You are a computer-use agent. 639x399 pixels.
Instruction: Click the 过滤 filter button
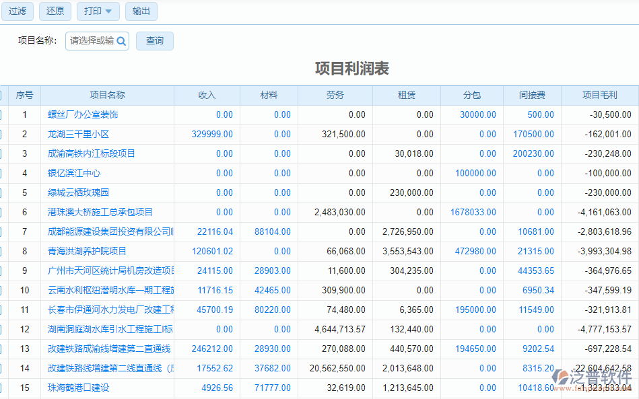[17, 11]
